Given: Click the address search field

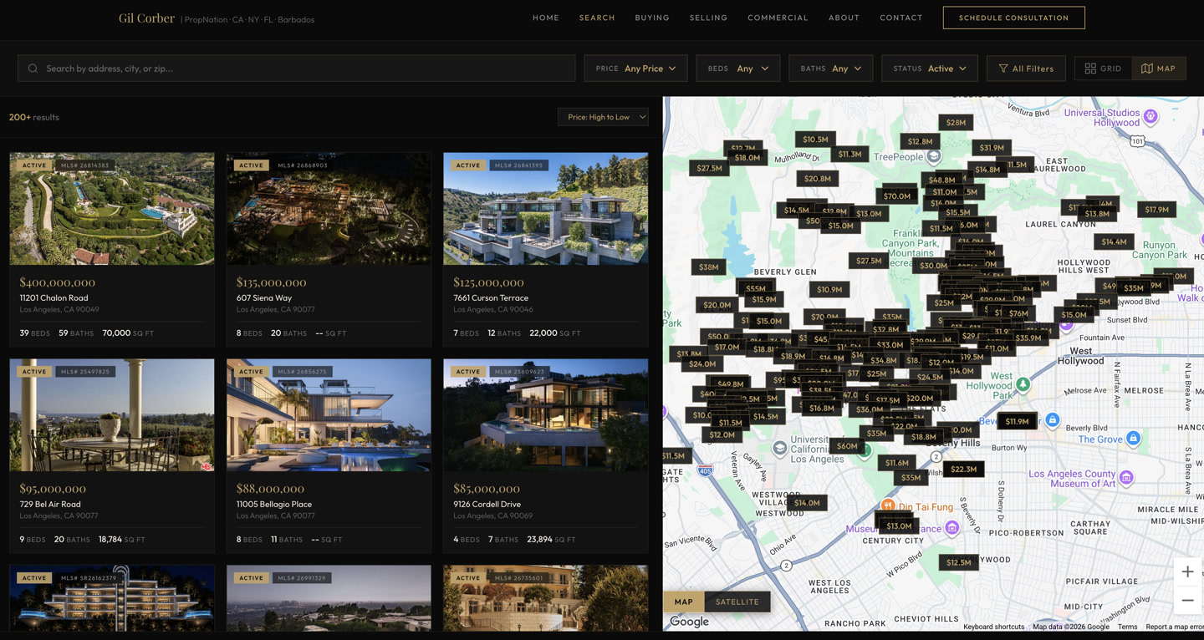Looking at the screenshot, I should point(296,69).
